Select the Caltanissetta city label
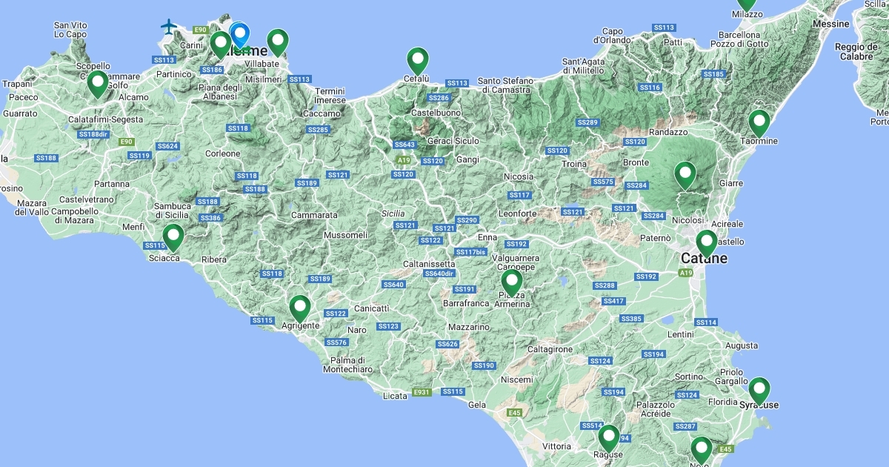889x467 pixels. (x=428, y=264)
